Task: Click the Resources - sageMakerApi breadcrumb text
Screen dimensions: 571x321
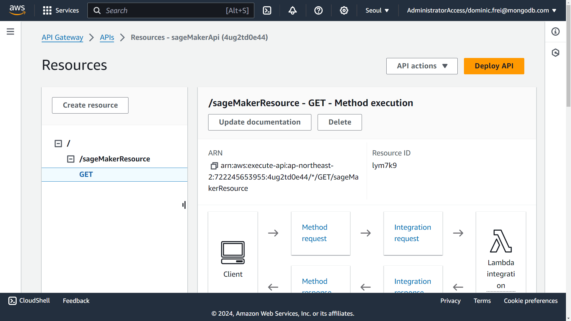Action: pos(199,37)
